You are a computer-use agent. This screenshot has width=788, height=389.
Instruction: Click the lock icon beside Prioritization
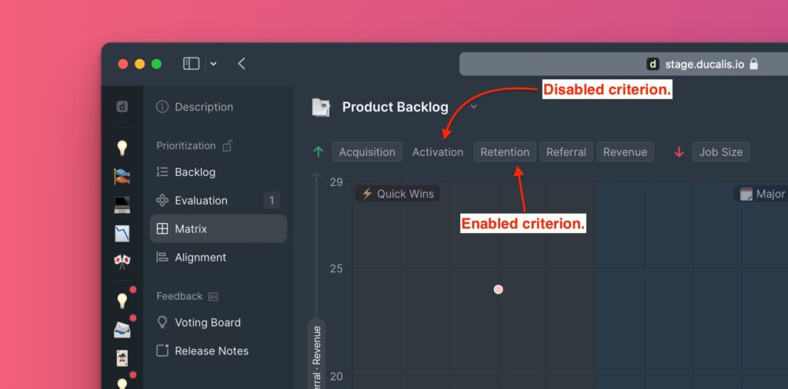227,145
